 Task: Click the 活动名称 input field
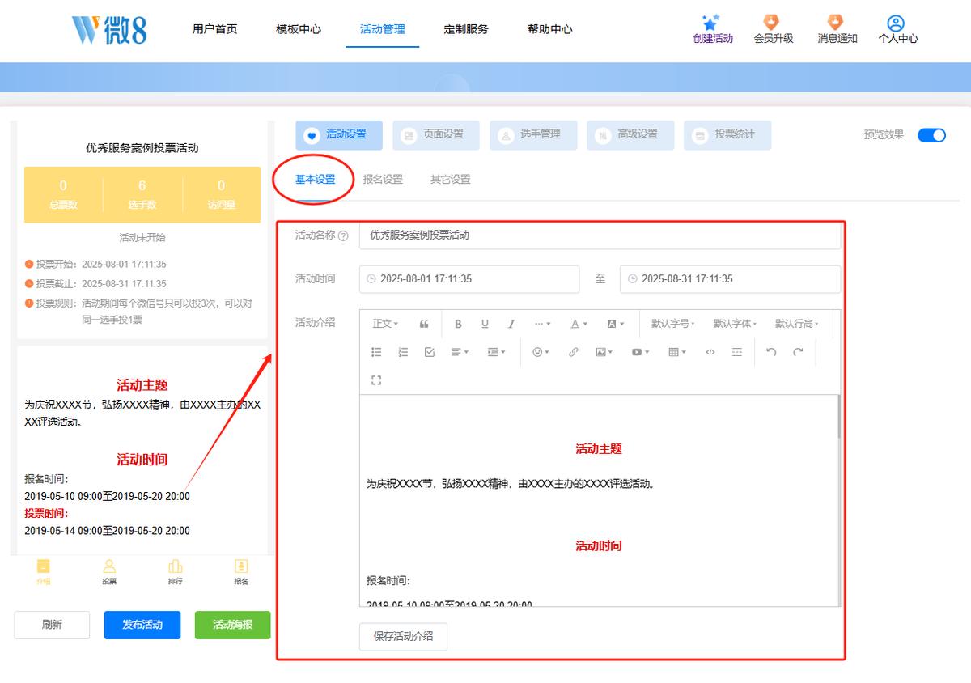click(600, 235)
